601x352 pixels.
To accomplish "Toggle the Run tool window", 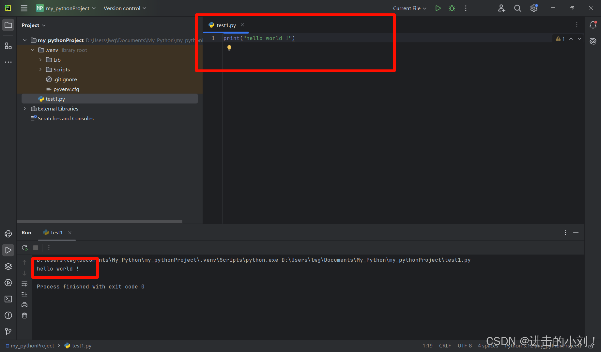I will tap(8, 250).
